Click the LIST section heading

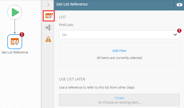[62, 17]
